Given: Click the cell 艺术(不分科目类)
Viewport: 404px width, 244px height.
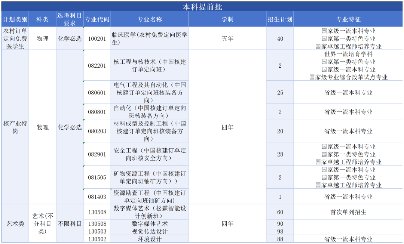Looking at the screenshot, I should click(x=43, y=223).
